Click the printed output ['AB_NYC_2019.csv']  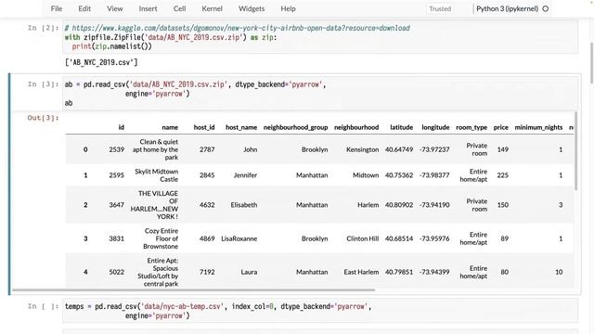[101, 62]
